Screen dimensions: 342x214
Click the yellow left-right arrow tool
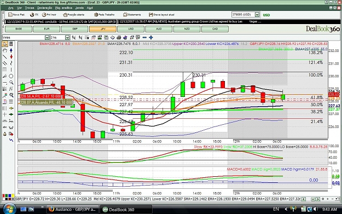point(11,108)
